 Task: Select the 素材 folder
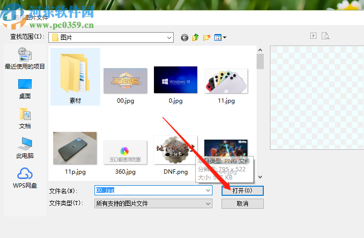pyautogui.click(x=75, y=77)
